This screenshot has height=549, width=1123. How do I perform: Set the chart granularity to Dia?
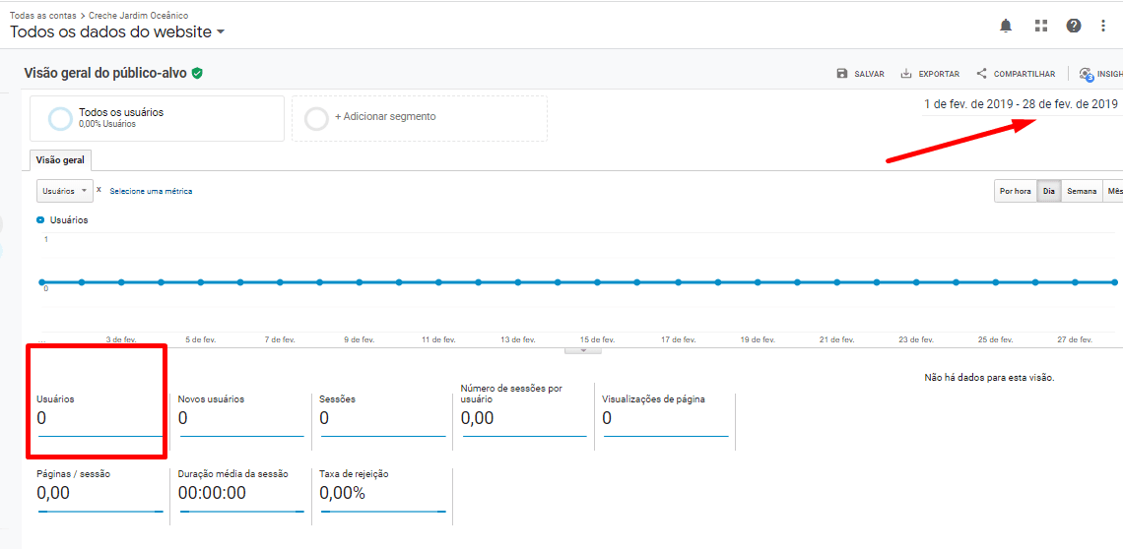1048,191
